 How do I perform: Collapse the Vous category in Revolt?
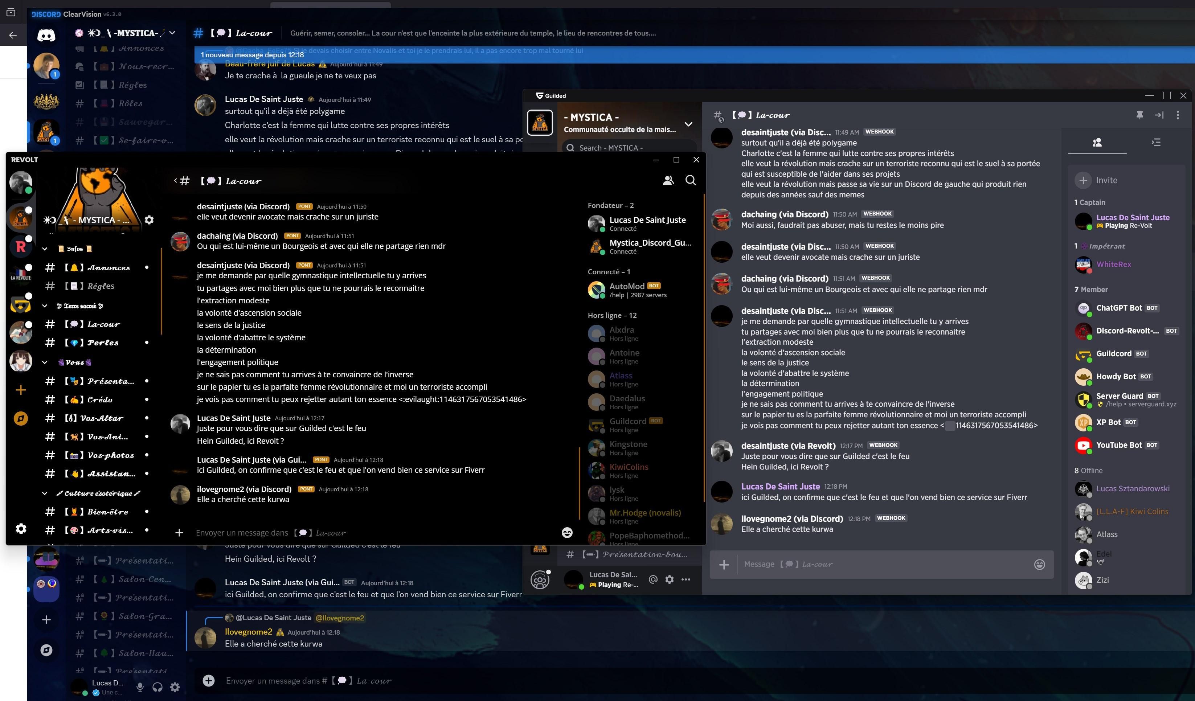45,362
